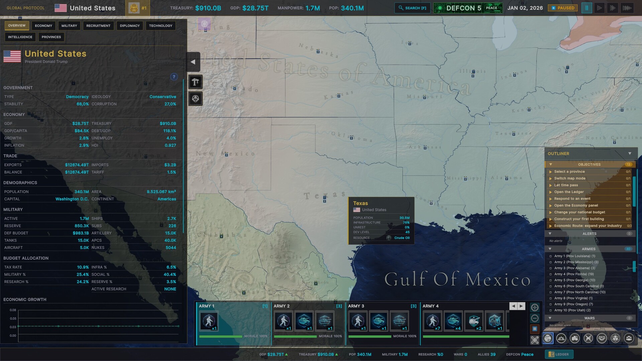Open the LEDGER button at bottom
Viewport: 642px width, 361px height.
click(559, 354)
